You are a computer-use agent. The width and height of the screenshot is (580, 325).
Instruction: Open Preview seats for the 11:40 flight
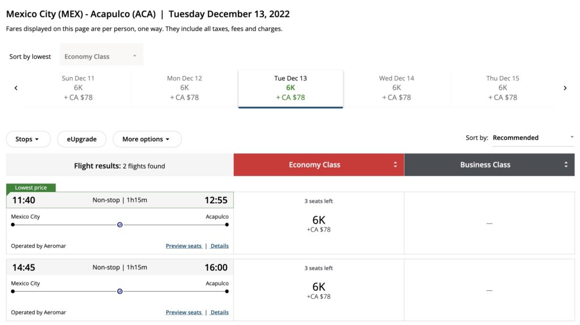tap(184, 246)
